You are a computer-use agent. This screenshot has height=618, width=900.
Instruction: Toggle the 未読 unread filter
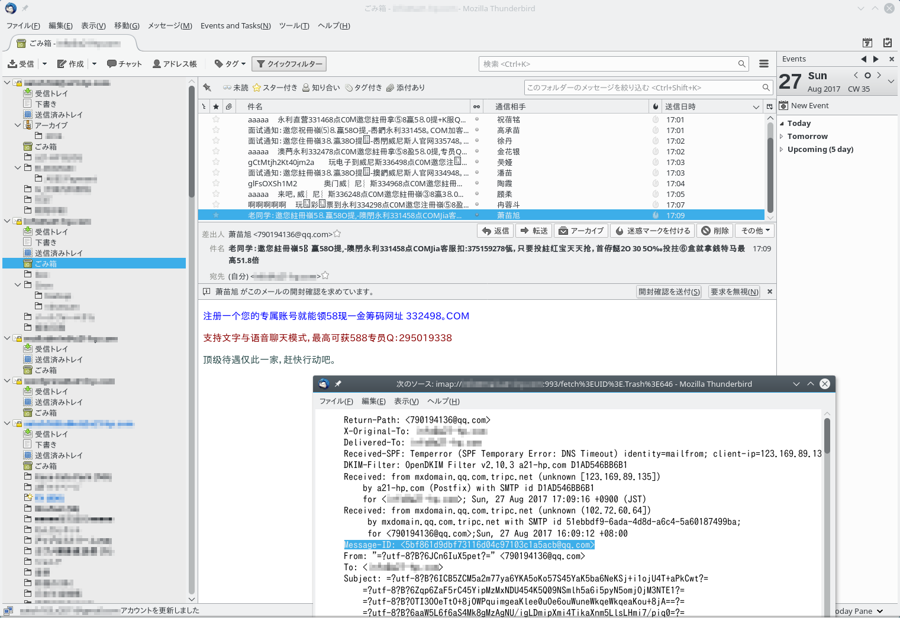(236, 88)
